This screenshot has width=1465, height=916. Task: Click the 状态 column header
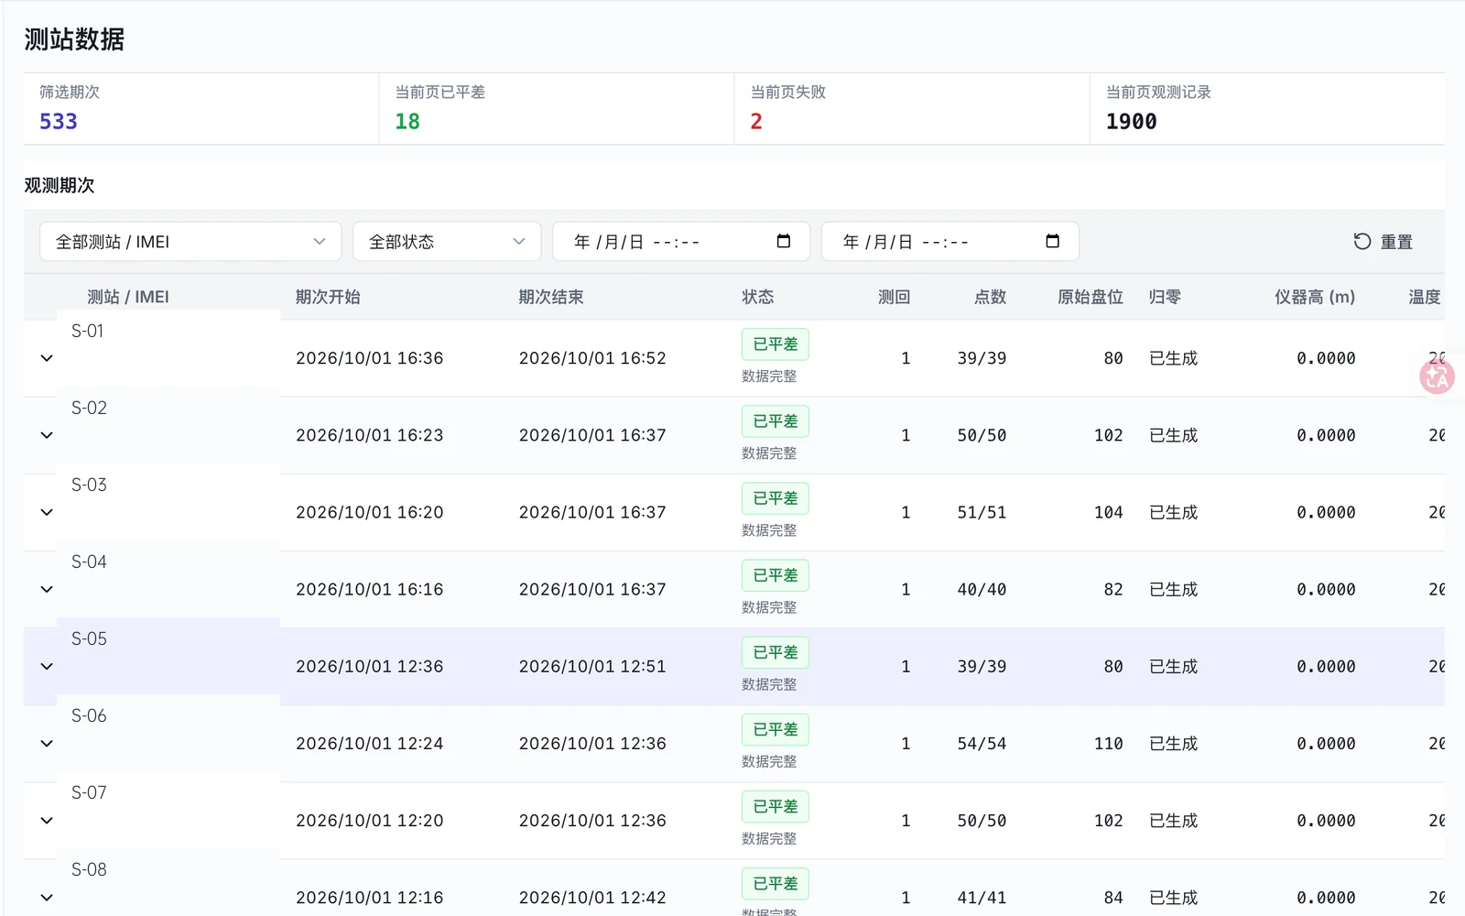[758, 297]
